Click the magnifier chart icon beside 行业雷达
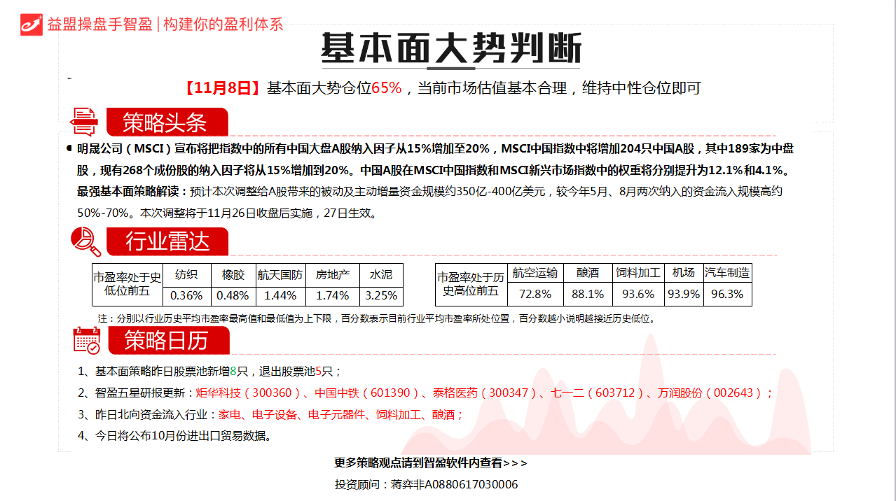 pos(85,242)
